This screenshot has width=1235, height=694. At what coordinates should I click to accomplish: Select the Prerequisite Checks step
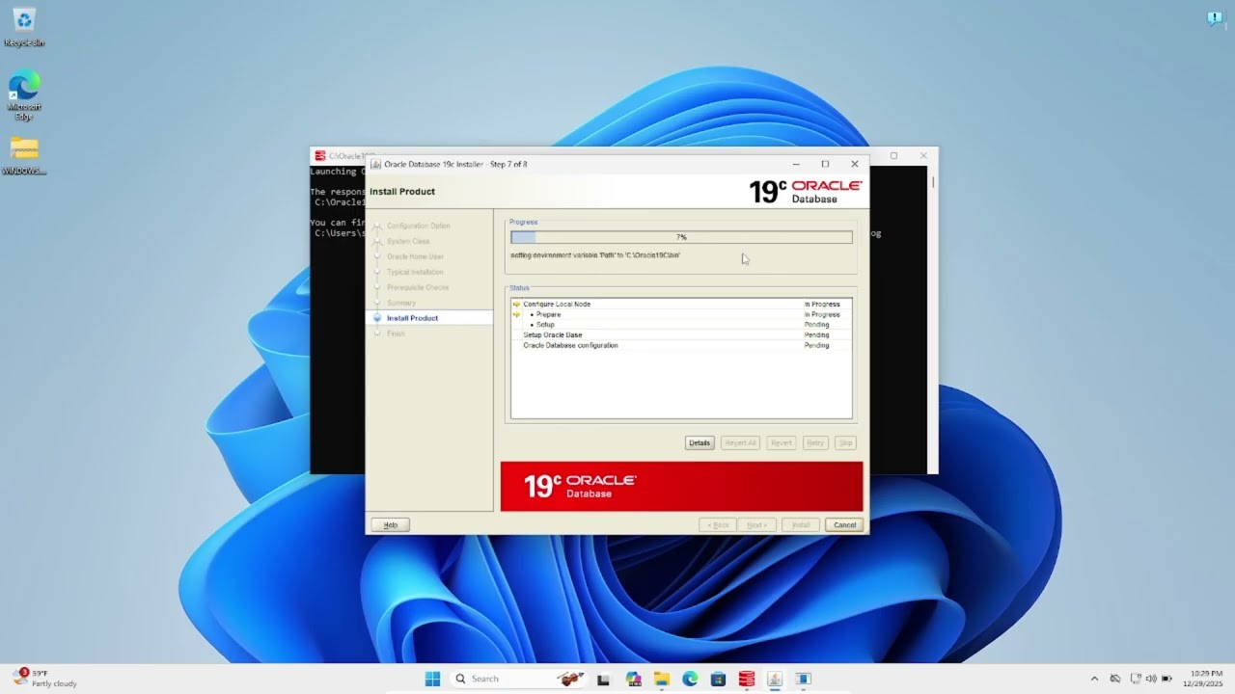point(417,287)
